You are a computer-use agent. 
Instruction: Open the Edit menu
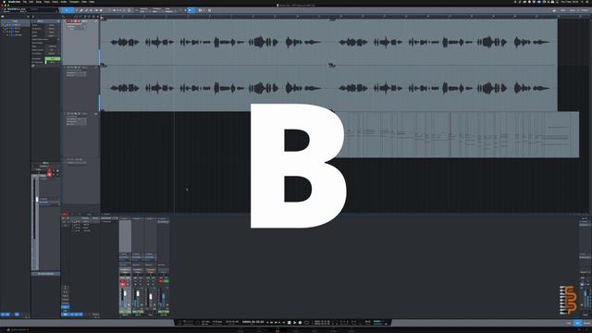[x=31, y=2]
